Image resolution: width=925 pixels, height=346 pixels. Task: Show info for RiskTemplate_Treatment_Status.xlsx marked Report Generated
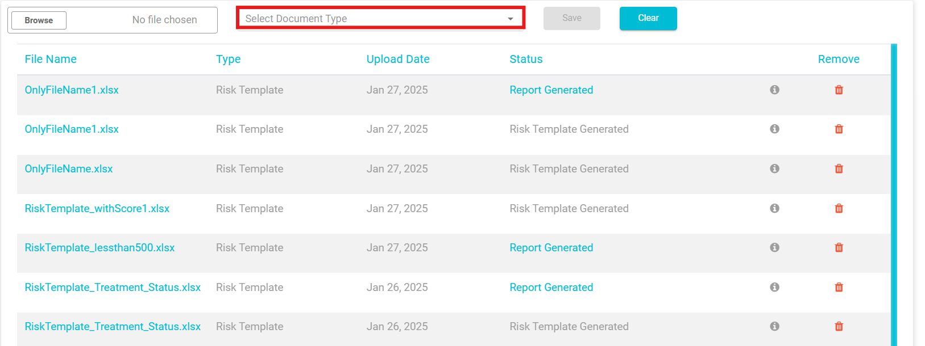[774, 287]
